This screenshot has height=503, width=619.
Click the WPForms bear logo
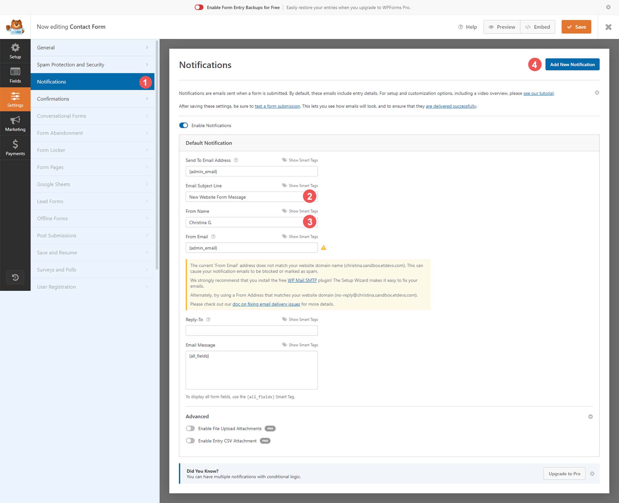click(15, 26)
